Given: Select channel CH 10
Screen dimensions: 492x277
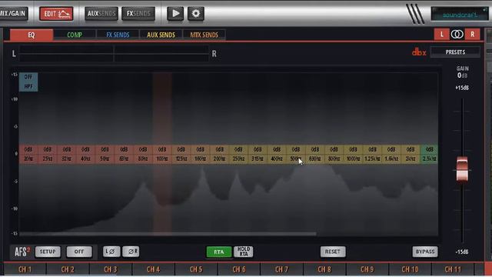Looking at the screenshot, I should click(x=410, y=269).
